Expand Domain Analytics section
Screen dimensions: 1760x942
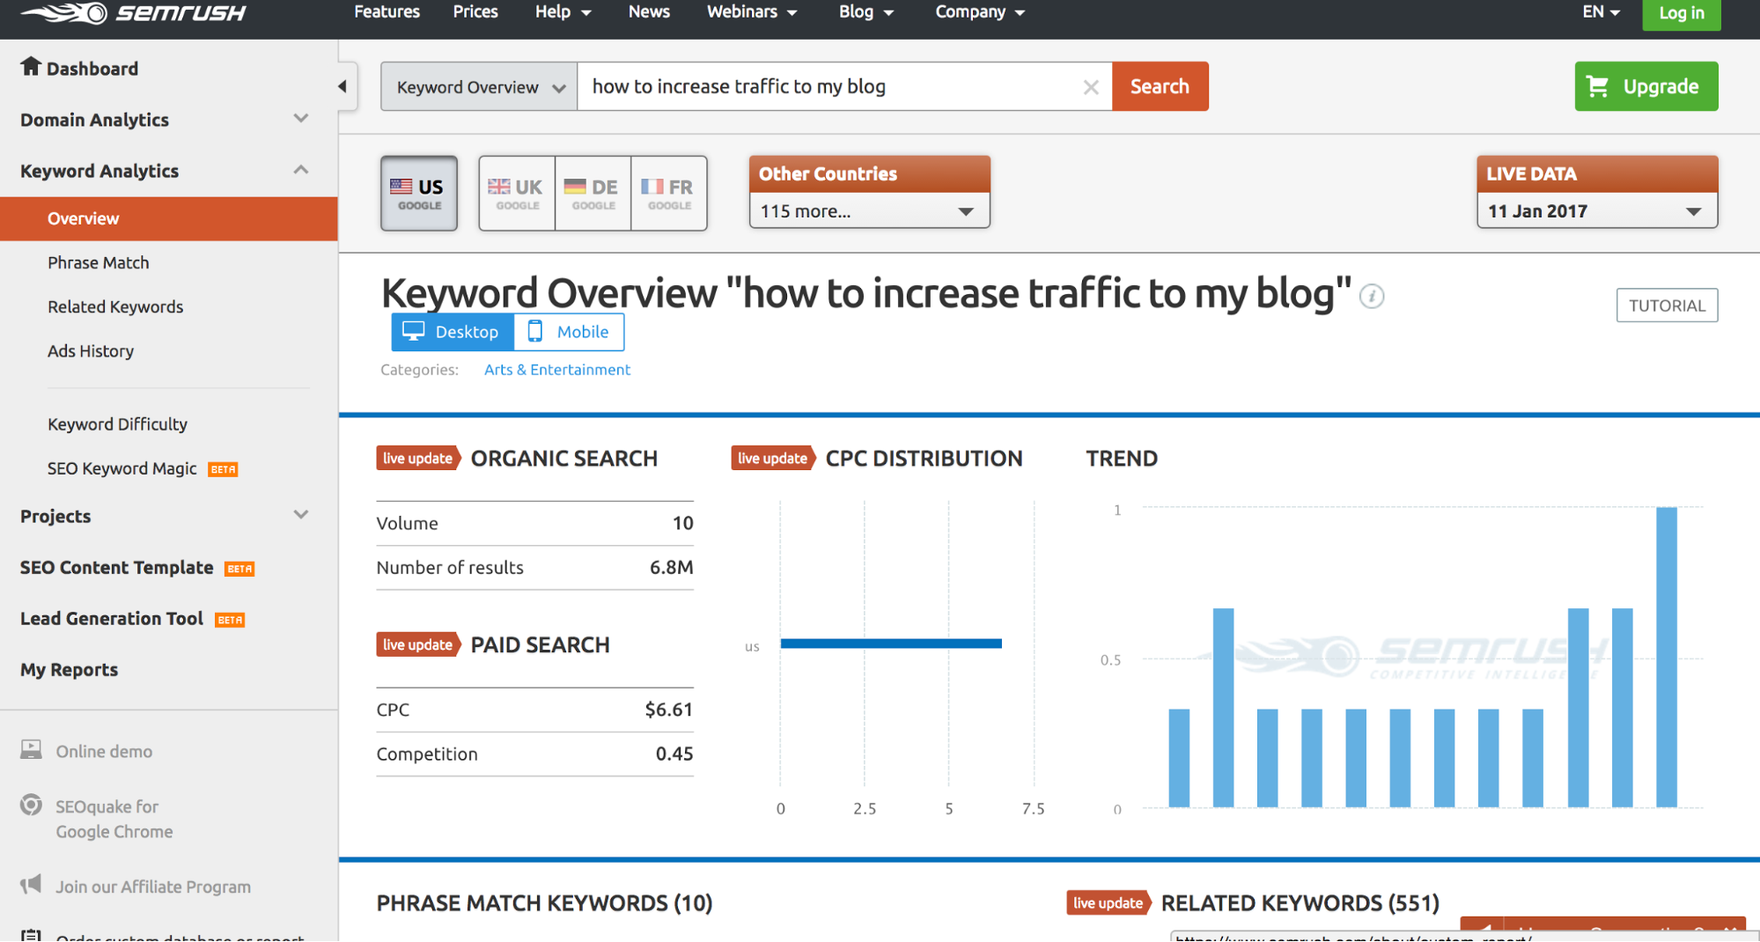tap(300, 119)
